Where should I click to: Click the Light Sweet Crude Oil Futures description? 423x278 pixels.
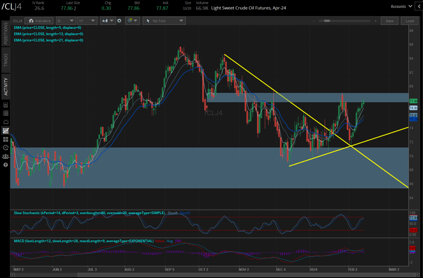tap(249, 8)
